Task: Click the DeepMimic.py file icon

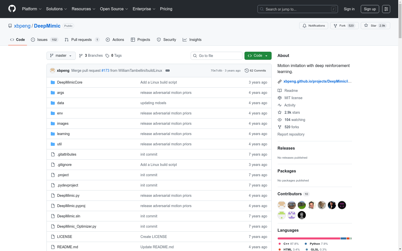Action: pos(53,196)
